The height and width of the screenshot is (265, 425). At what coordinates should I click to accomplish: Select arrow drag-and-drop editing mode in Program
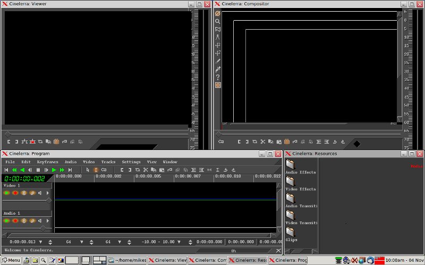click(x=88, y=170)
